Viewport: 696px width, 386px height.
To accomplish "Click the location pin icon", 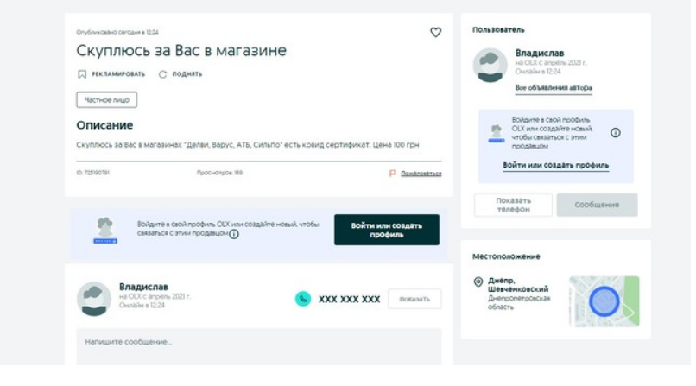I will pos(478,282).
